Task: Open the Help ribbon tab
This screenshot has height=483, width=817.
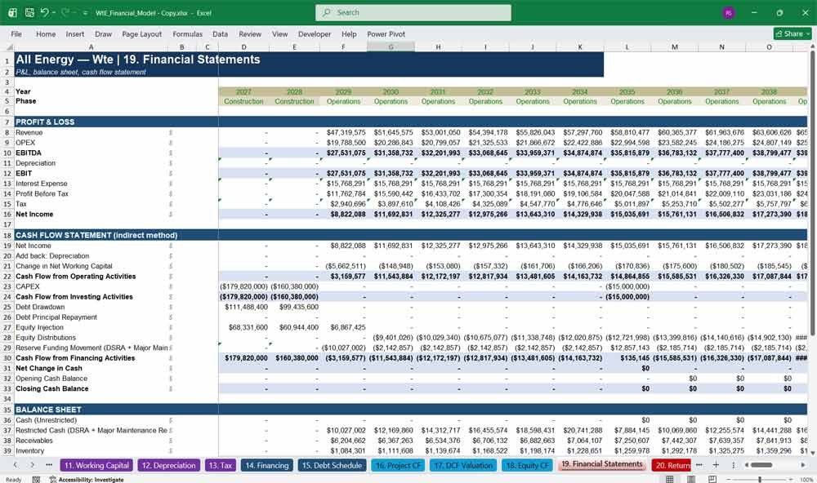Action: pos(349,33)
